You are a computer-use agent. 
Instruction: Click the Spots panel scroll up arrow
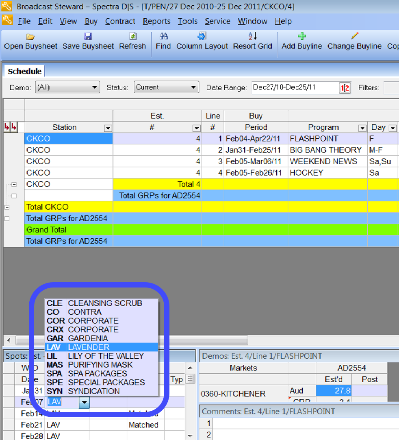[190, 368]
